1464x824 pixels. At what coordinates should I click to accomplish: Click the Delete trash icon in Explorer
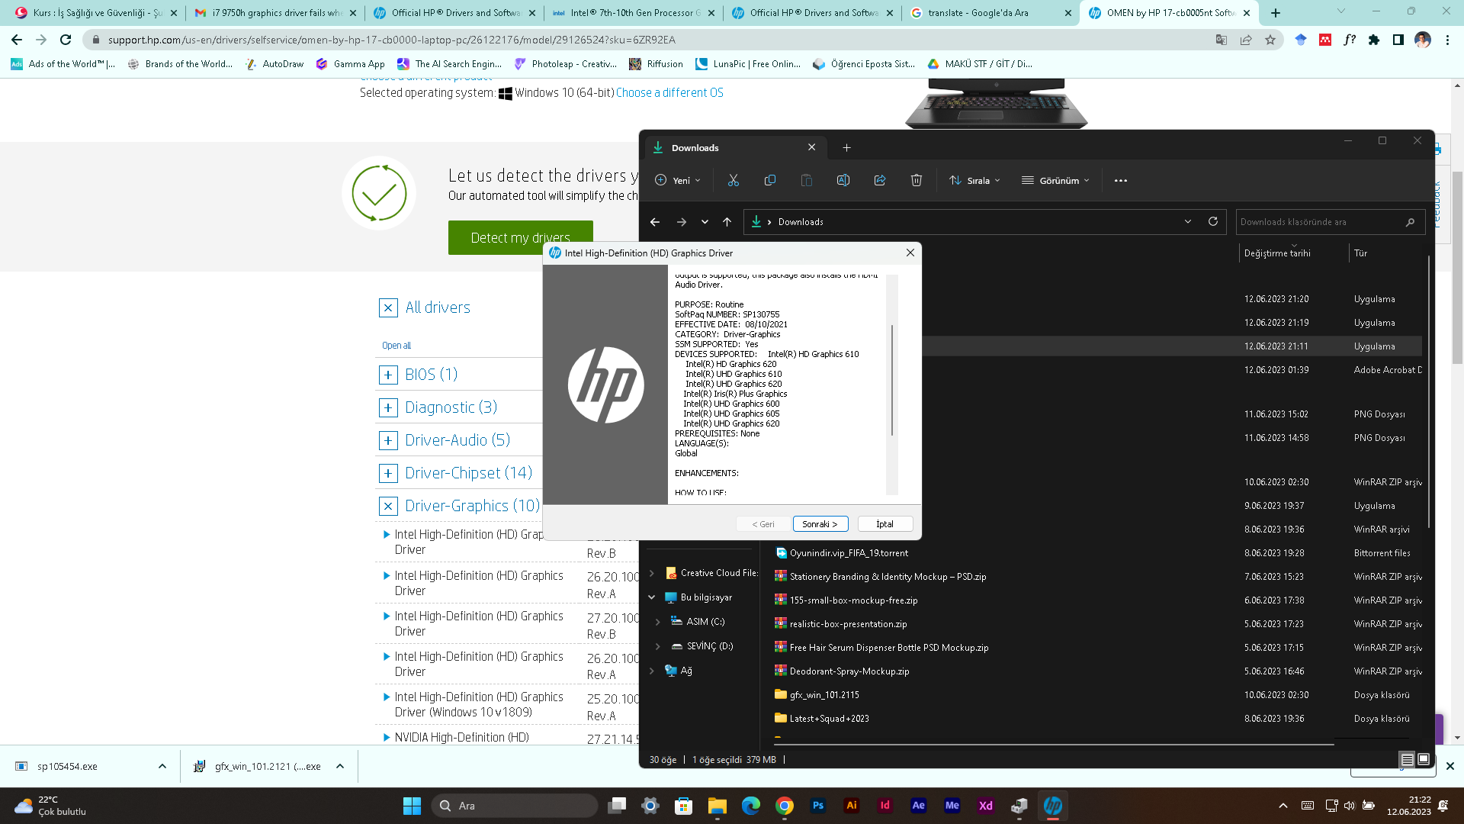click(916, 181)
